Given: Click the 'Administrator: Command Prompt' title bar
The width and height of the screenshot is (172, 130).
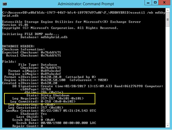Looking at the screenshot, I should click(x=82, y=4).
